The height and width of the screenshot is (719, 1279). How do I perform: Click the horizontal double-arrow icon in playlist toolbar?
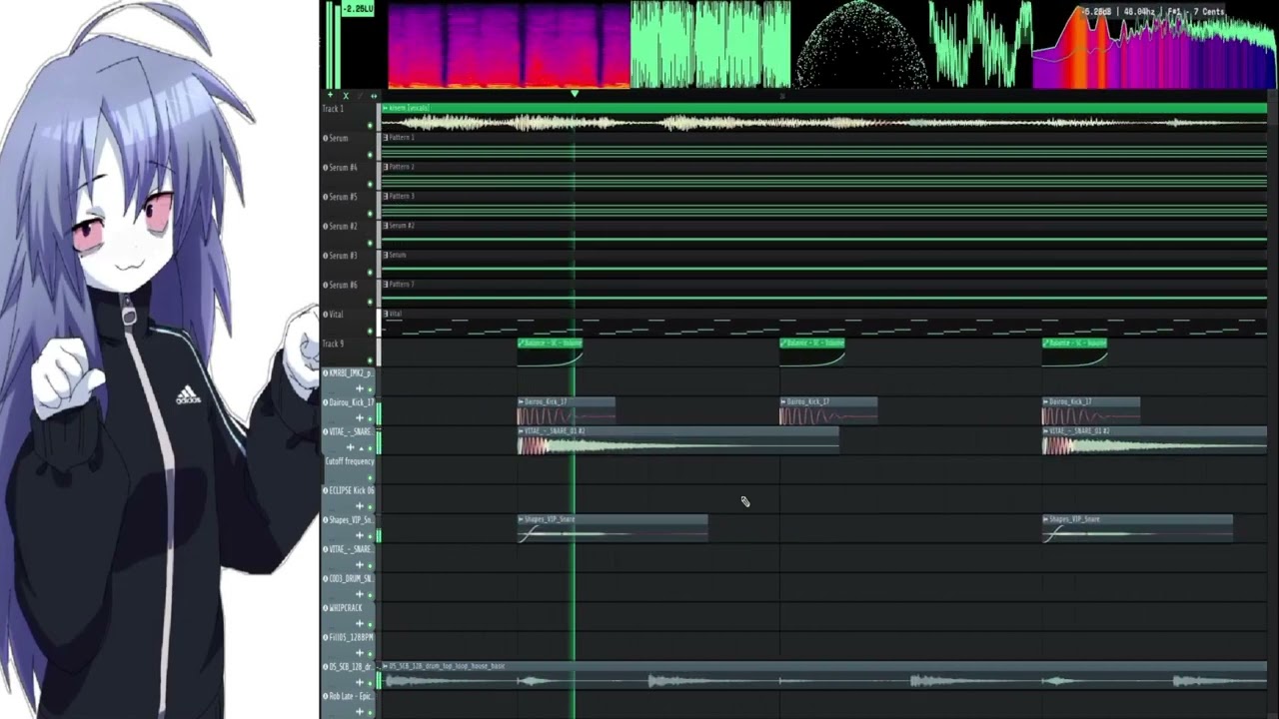[x=374, y=96]
